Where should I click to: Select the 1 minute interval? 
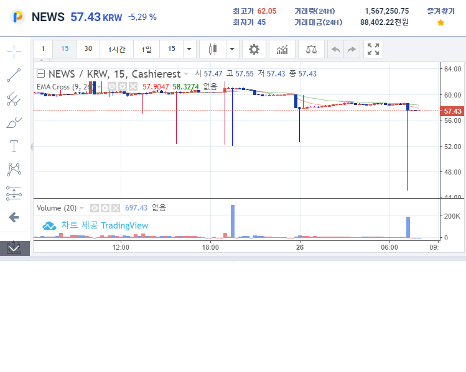click(x=43, y=49)
